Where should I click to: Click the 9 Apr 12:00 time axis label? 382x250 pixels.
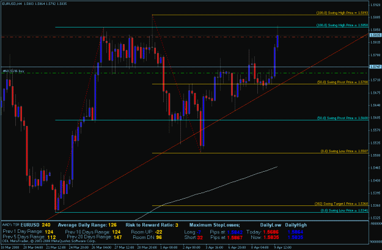pyautogui.click(x=282, y=247)
